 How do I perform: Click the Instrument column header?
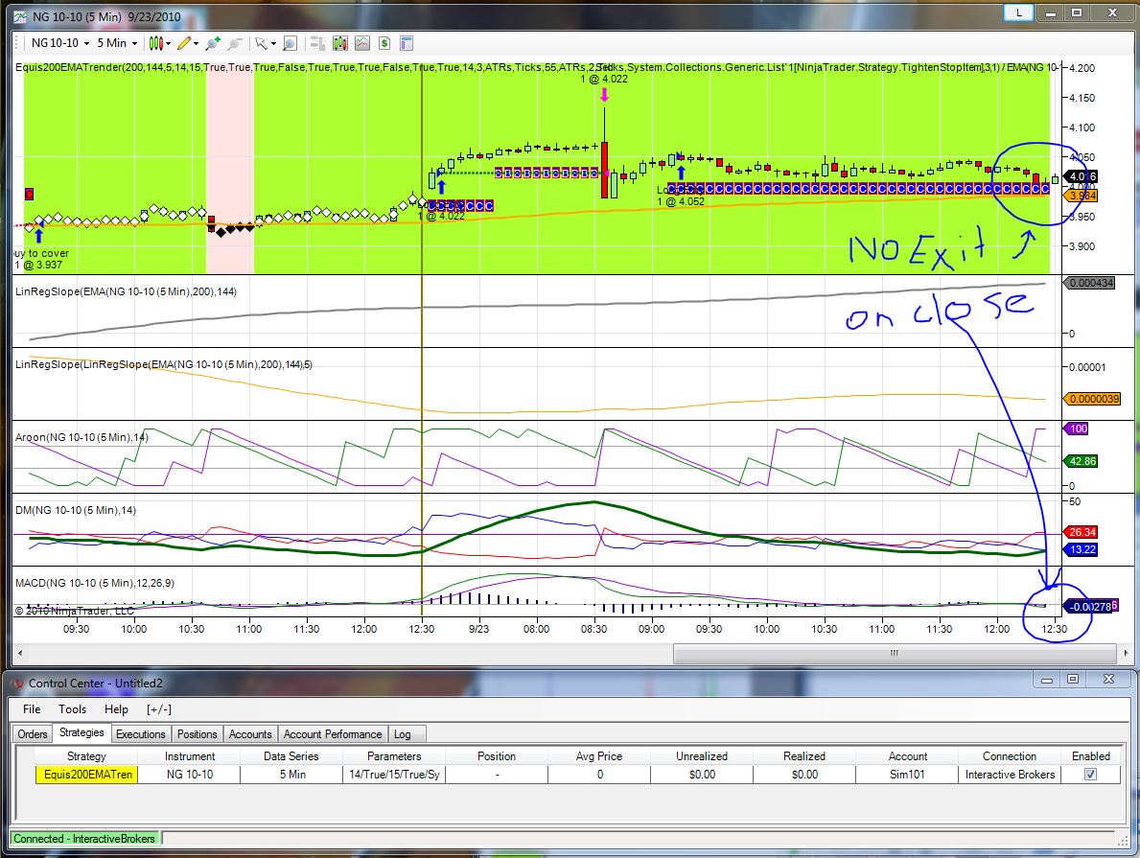[x=190, y=756]
